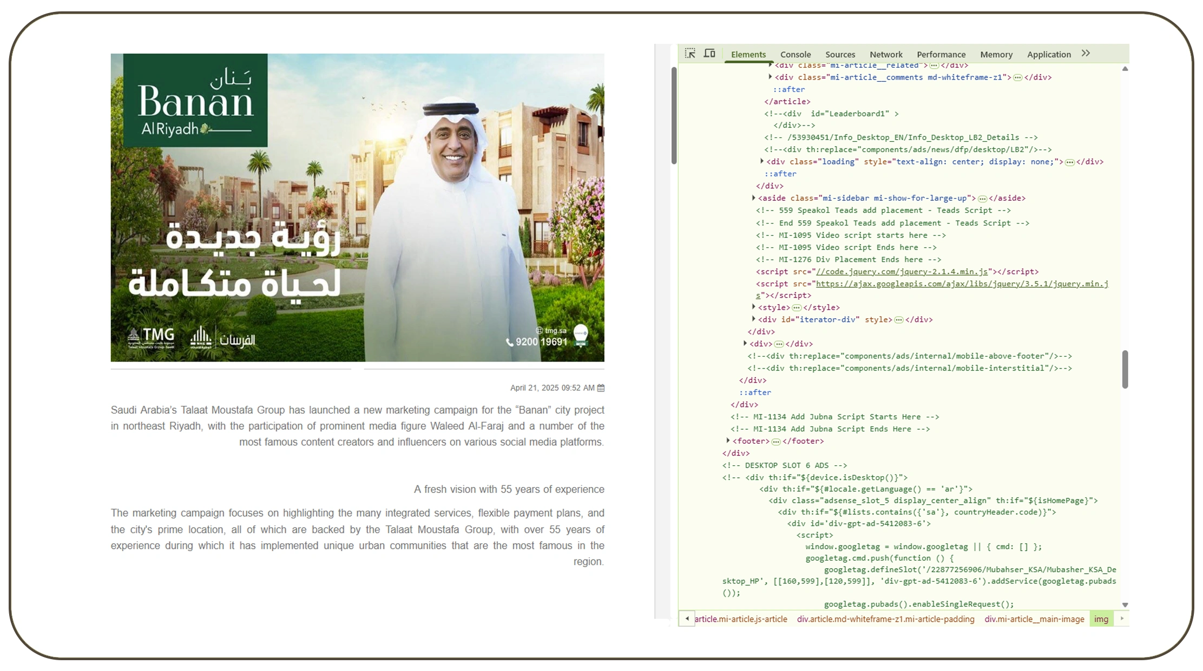
Task: Click ellipsis badge in iterator-div row
Action: pos(899,320)
